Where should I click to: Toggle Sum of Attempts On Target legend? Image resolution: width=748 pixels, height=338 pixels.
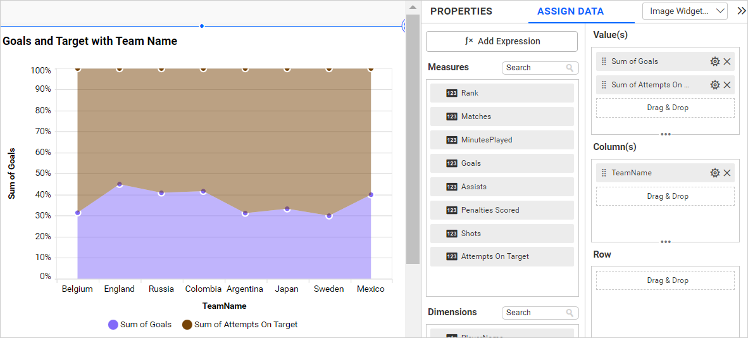(x=240, y=325)
